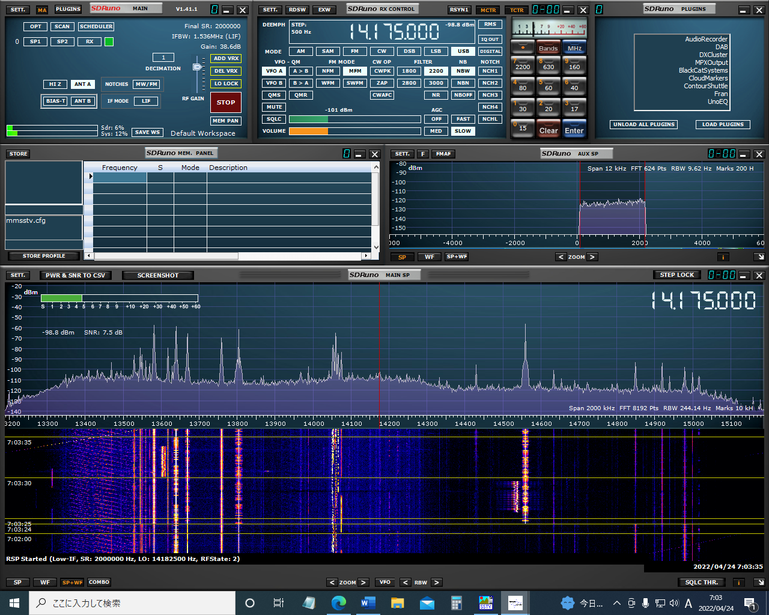Click the resize arrow icon in MAIN SP window

click(760, 582)
